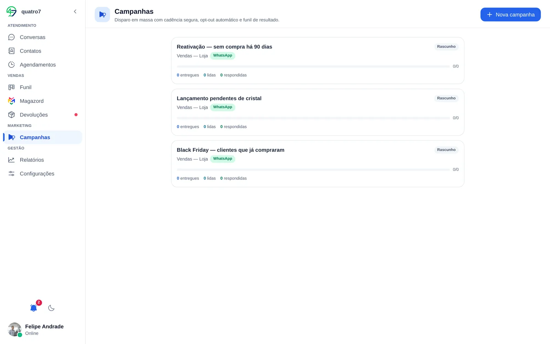Click 'Vendas — Loja' in Lançamento card
This screenshot has width=550, height=344.
[192, 107]
